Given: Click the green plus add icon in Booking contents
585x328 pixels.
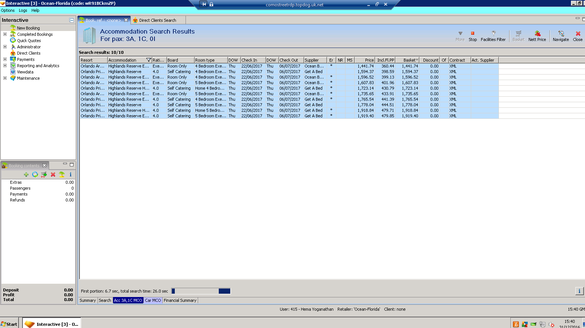Looking at the screenshot, I should click(26, 175).
